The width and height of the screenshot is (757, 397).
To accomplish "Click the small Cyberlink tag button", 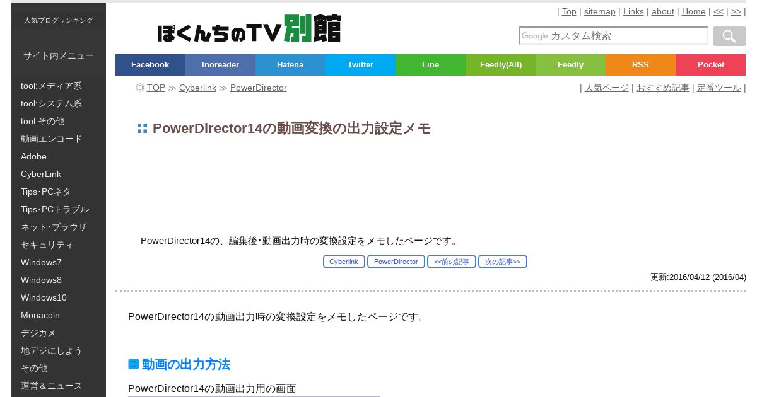I will tap(344, 262).
